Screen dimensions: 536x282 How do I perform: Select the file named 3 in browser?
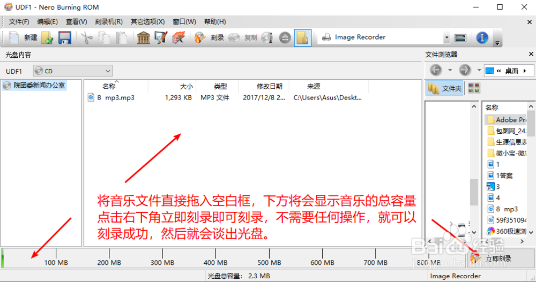point(493,186)
